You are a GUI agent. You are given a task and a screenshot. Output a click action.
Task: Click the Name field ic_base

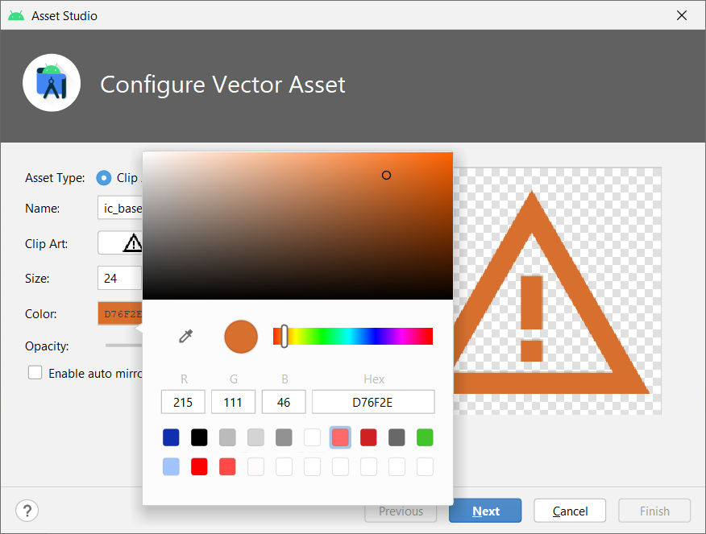coord(120,208)
